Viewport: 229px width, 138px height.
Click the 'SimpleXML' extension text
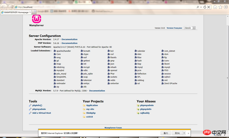pos(61,77)
